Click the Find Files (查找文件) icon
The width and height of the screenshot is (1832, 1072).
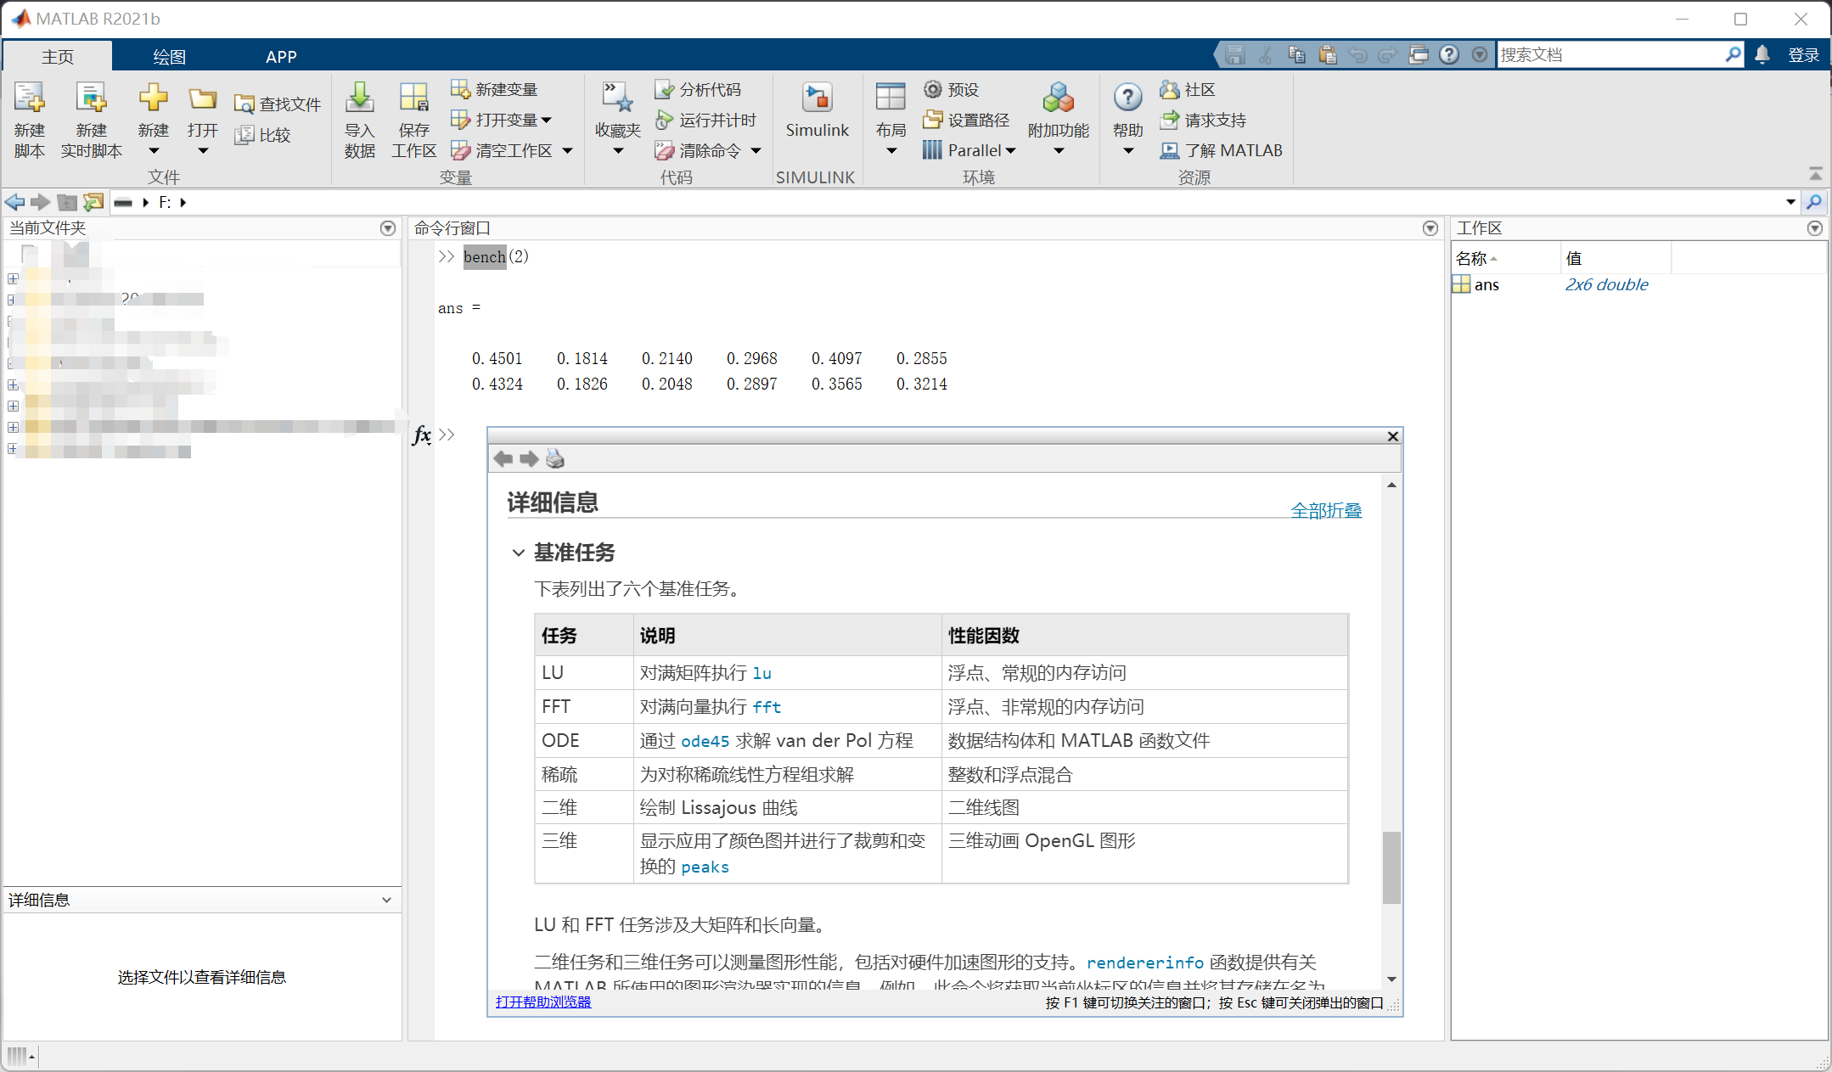pyautogui.click(x=244, y=104)
